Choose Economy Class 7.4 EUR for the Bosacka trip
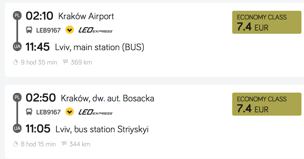 point(267,104)
